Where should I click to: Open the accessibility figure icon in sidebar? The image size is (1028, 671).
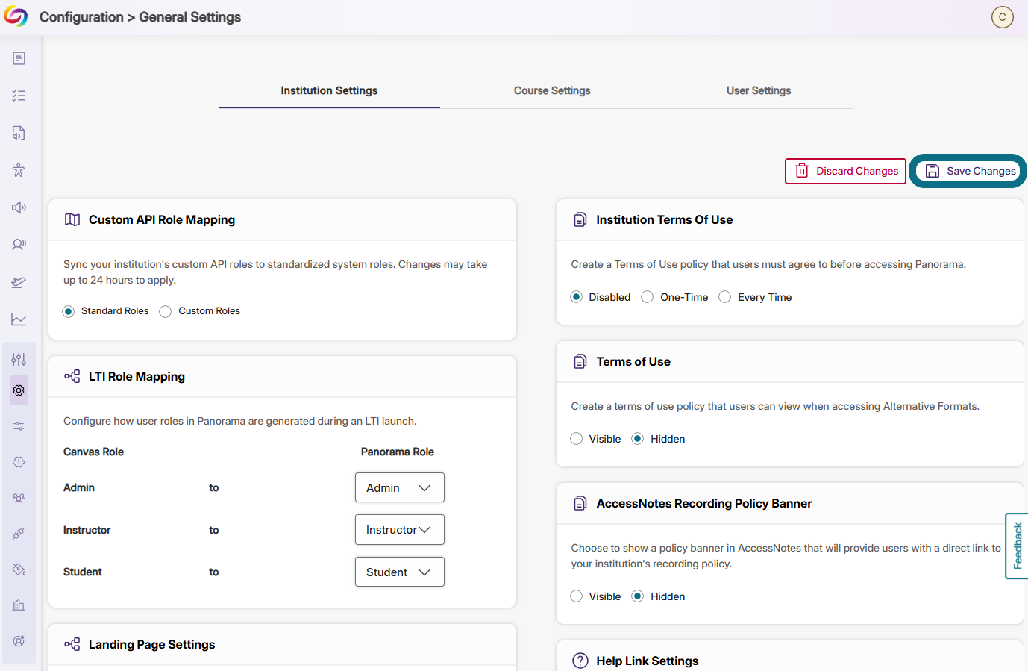[19, 170]
